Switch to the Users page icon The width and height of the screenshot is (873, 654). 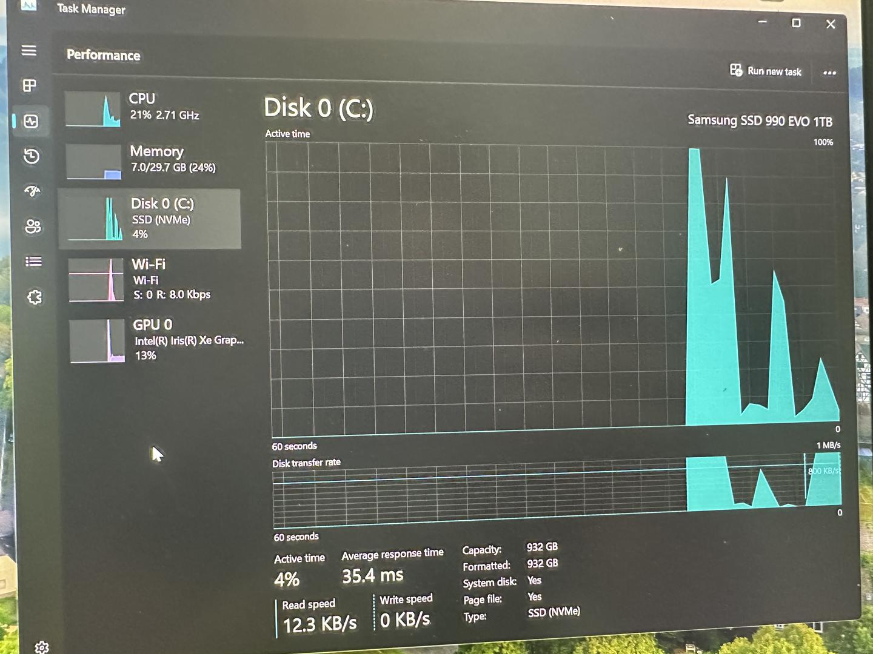point(33,226)
